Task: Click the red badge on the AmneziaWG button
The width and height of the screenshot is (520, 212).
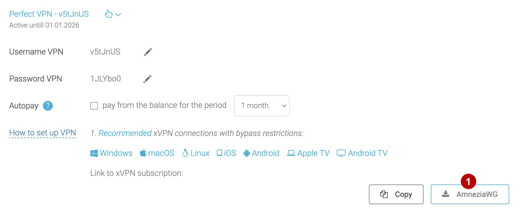Action: pyautogui.click(x=468, y=182)
